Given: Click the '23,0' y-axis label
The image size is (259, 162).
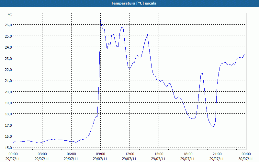Looking at the screenshot, I should pyautogui.click(x=8, y=58).
